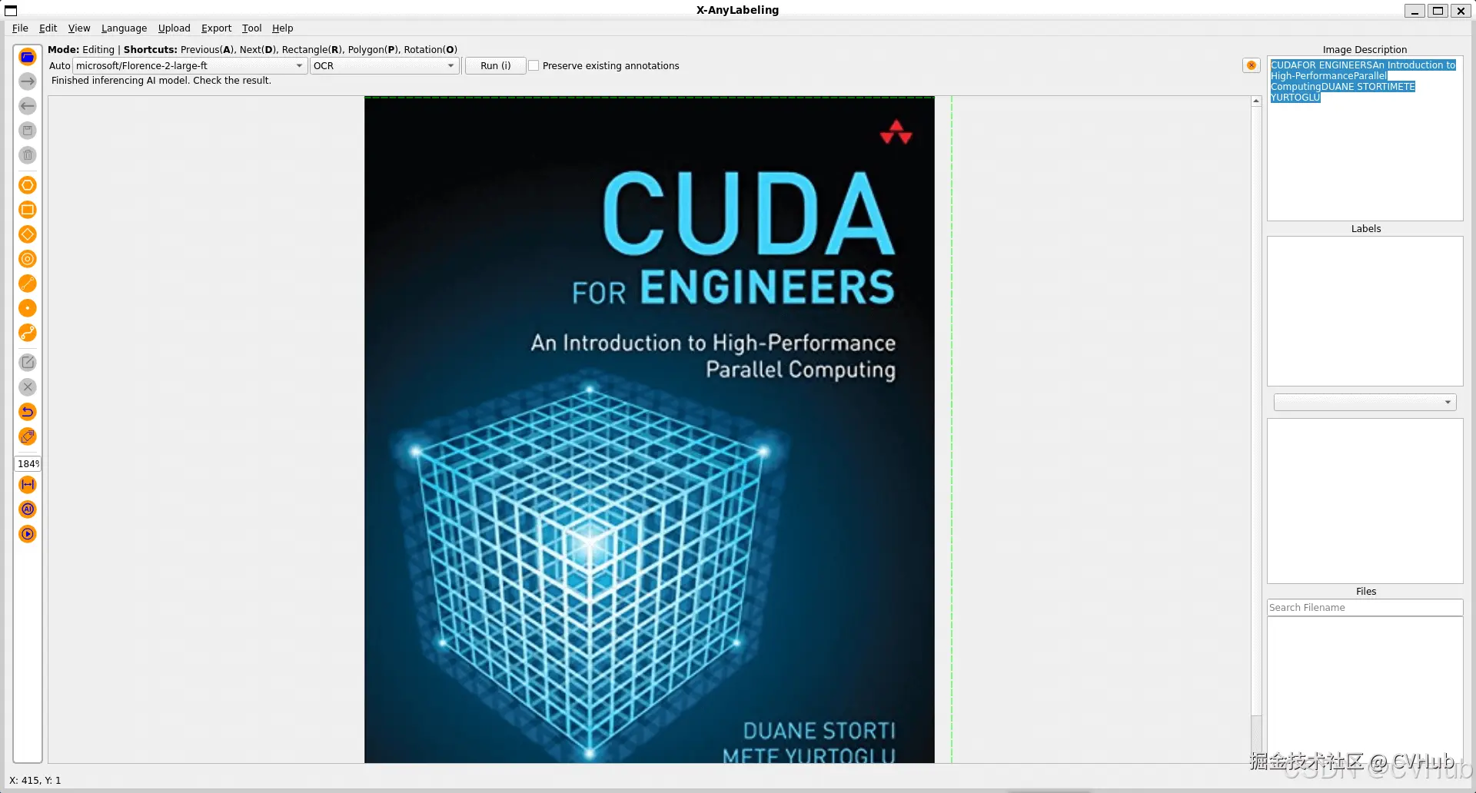
Task: Maximize the X-AnyLabeling window
Action: click(x=1438, y=11)
